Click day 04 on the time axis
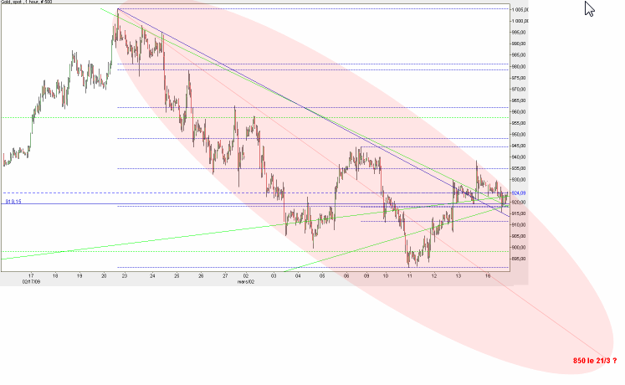This screenshot has height=385, width=625. [298, 275]
